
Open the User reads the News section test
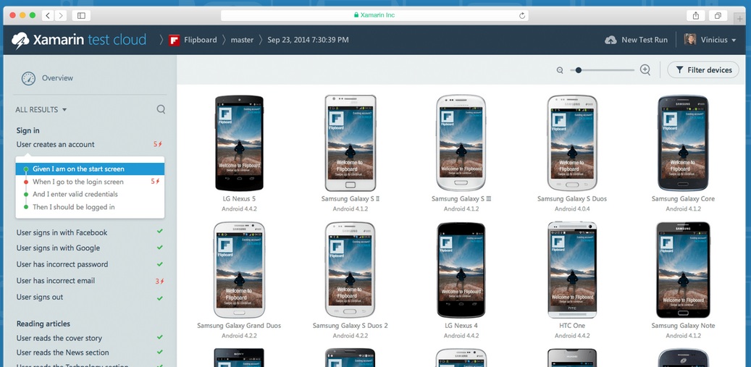pyautogui.click(x=63, y=353)
